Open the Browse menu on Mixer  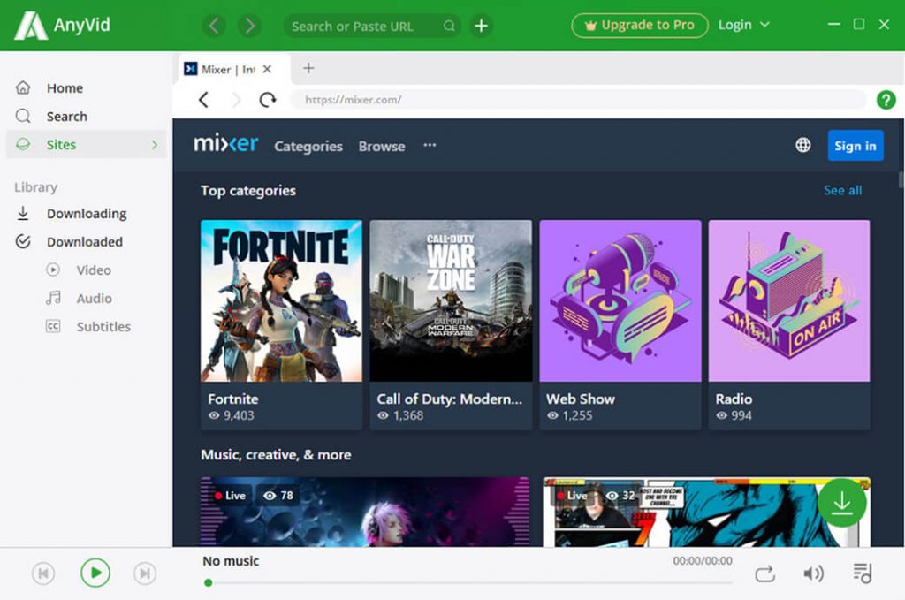pos(382,147)
